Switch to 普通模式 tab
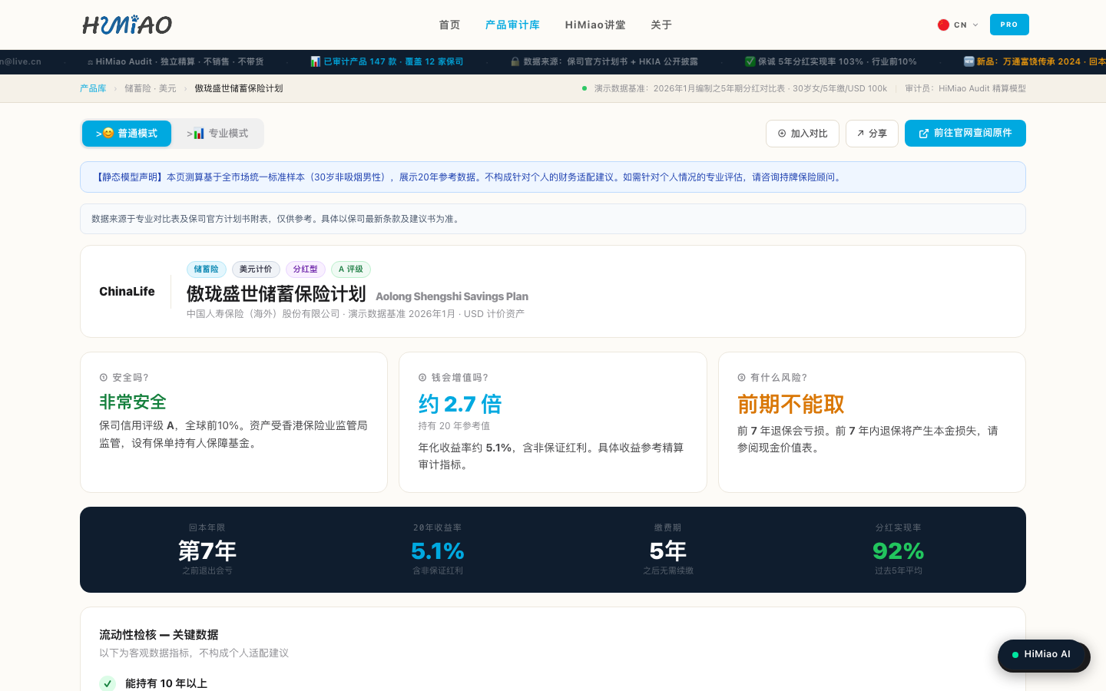 (127, 134)
